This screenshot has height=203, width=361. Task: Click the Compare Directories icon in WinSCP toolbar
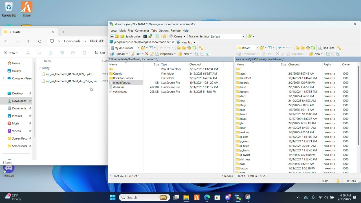[112, 36]
